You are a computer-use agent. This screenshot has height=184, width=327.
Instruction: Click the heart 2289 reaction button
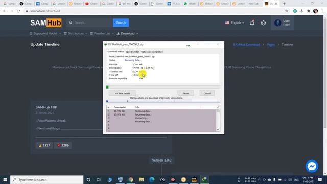click(x=63, y=145)
